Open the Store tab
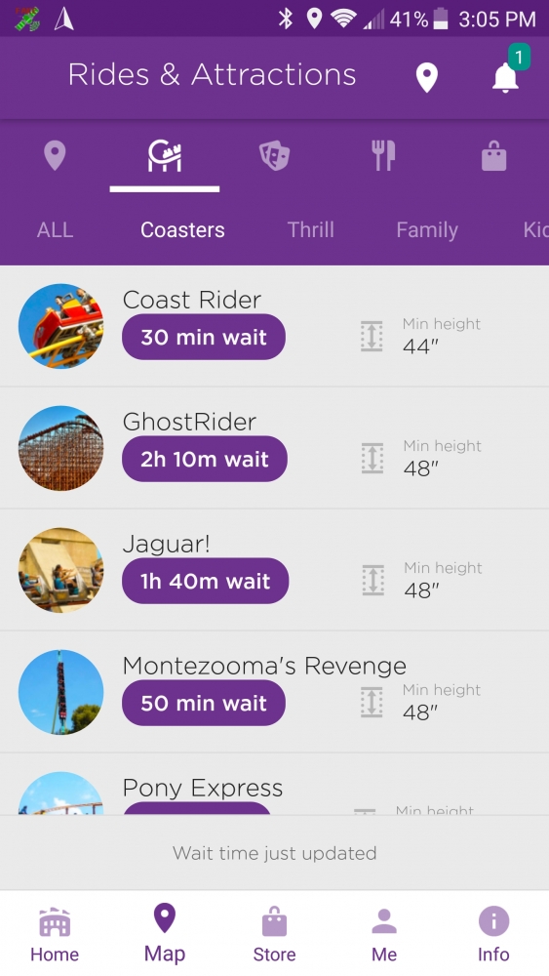The height and width of the screenshot is (976, 549). pos(274,934)
